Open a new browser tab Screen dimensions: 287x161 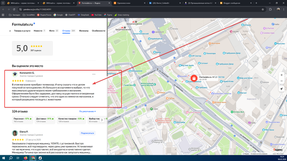(256, 3)
